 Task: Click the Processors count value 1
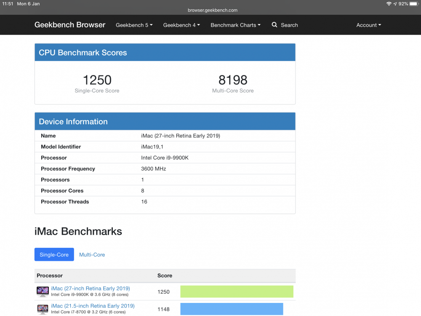tap(142, 180)
